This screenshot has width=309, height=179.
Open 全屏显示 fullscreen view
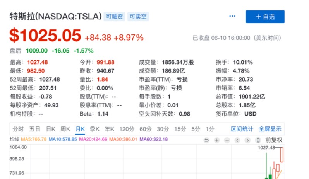pos(270,129)
